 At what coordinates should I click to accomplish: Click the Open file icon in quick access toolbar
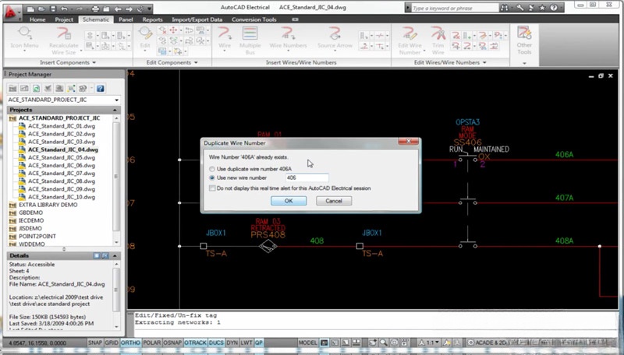tap(43, 9)
